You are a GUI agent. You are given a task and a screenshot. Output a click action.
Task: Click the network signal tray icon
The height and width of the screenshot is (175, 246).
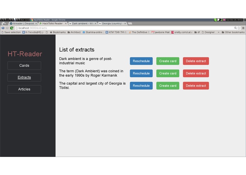click(x=221, y=20)
